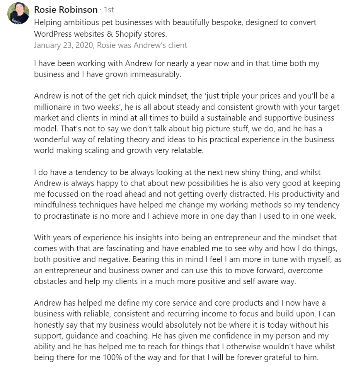This screenshot has height=369, width=351.
Task: Click the Rosie Robinson name link
Action: [66, 10]
